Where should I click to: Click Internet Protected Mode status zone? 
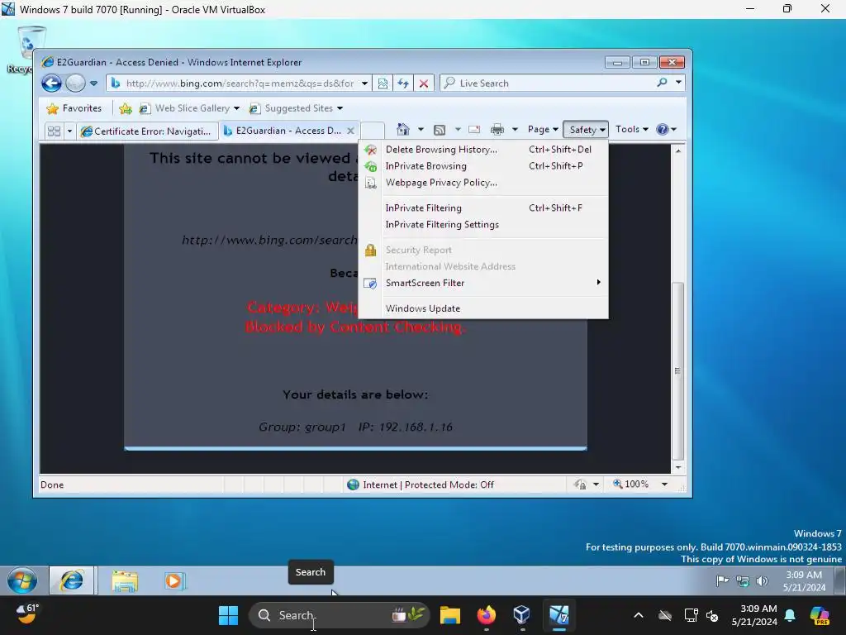pyautogui.click(x=421, y=485)
